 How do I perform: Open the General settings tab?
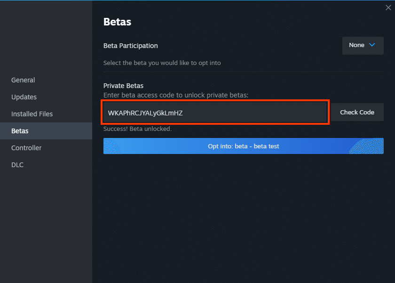46,80
